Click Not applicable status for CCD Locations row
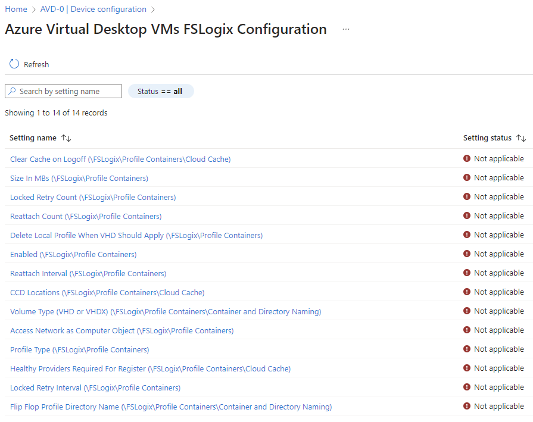Image resolution: width=533 pixels, height=422 pixels. [x=498, y=292]
